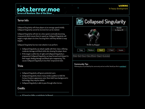Follow the contribute link
This screenshot has height=109, width=145.
123,66
